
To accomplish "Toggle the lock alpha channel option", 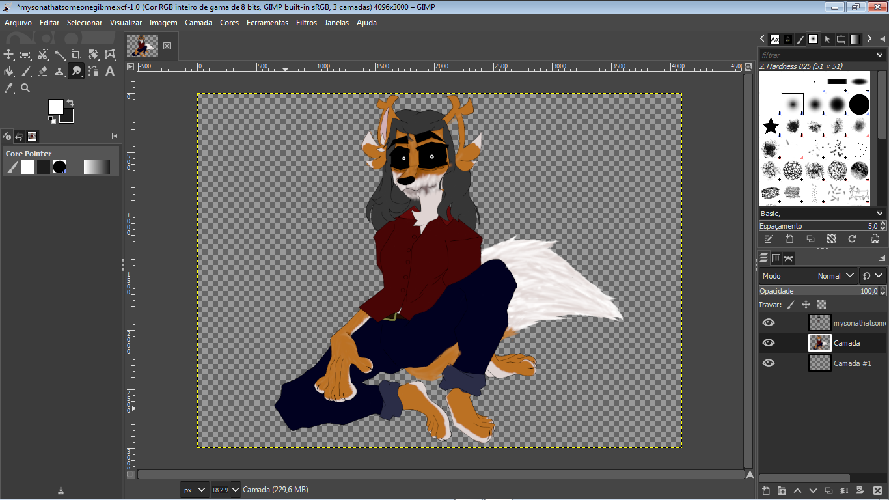I will (821, 305).
